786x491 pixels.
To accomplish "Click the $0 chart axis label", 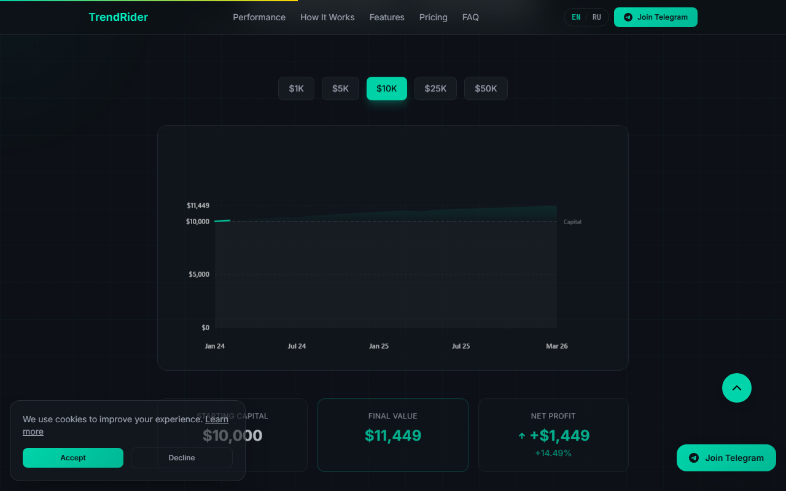I will (205, 328).
